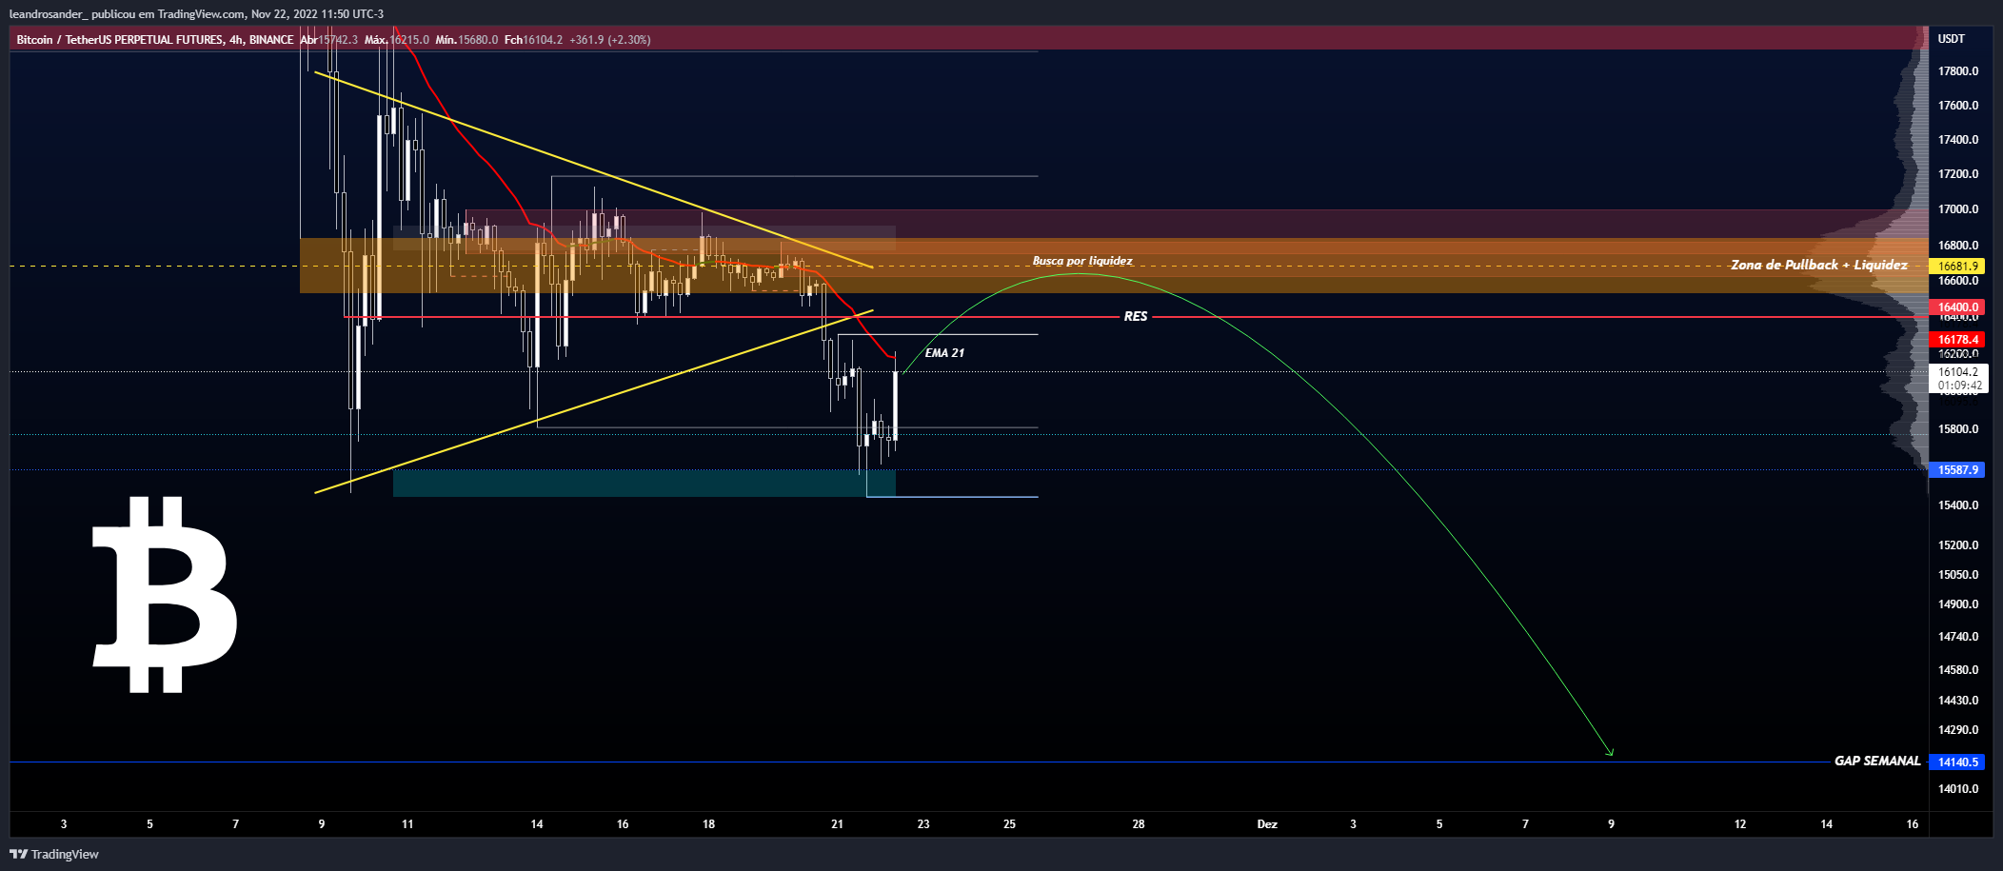2003x871 pixels.
Task: Click the TradingView logo at bottom left
Action: (54, 854)
